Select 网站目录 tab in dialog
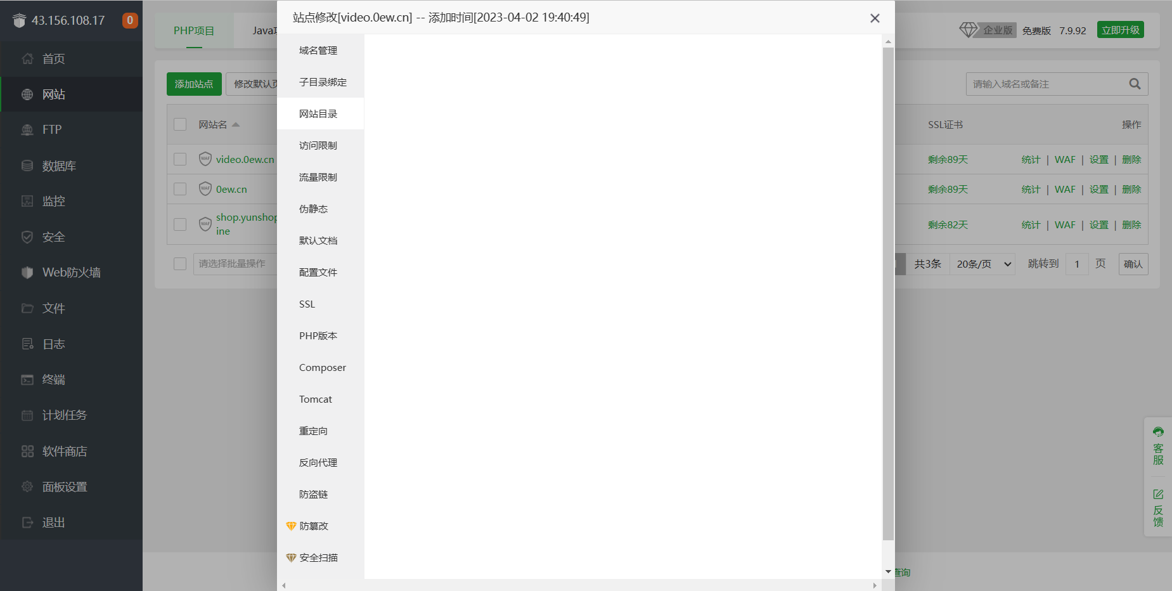Image resolution: width=1172 pixels, height=591 pixels. coord(320,114)
